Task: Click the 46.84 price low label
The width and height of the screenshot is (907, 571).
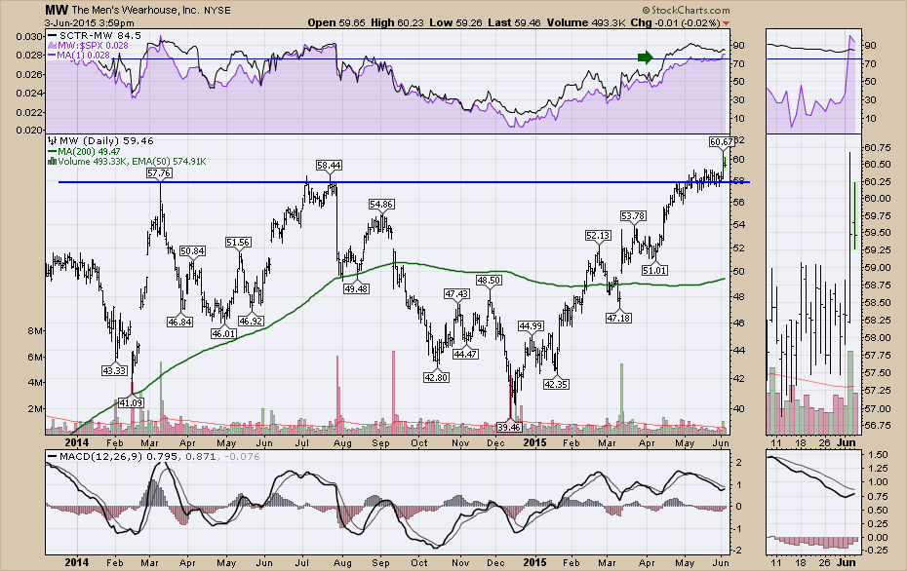Action: (179, 322)
